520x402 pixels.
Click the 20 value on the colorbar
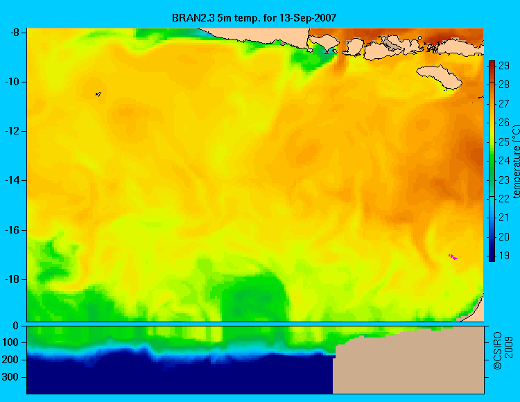(x=504, y=237)
